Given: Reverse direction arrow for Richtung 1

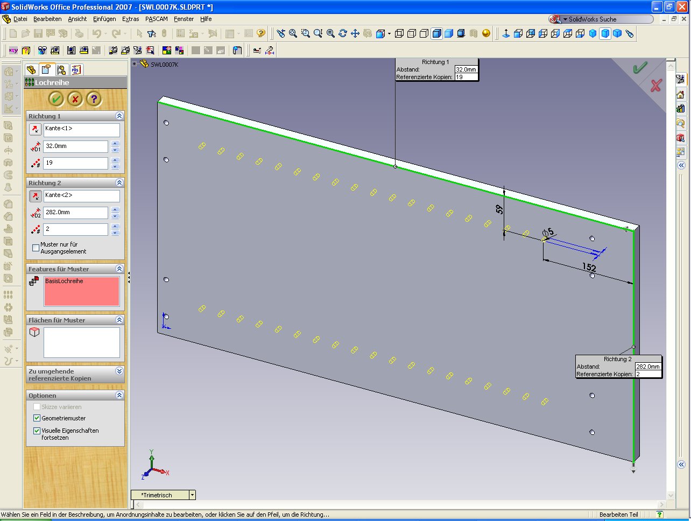Looking at the screenshot, I should [35, 129].
